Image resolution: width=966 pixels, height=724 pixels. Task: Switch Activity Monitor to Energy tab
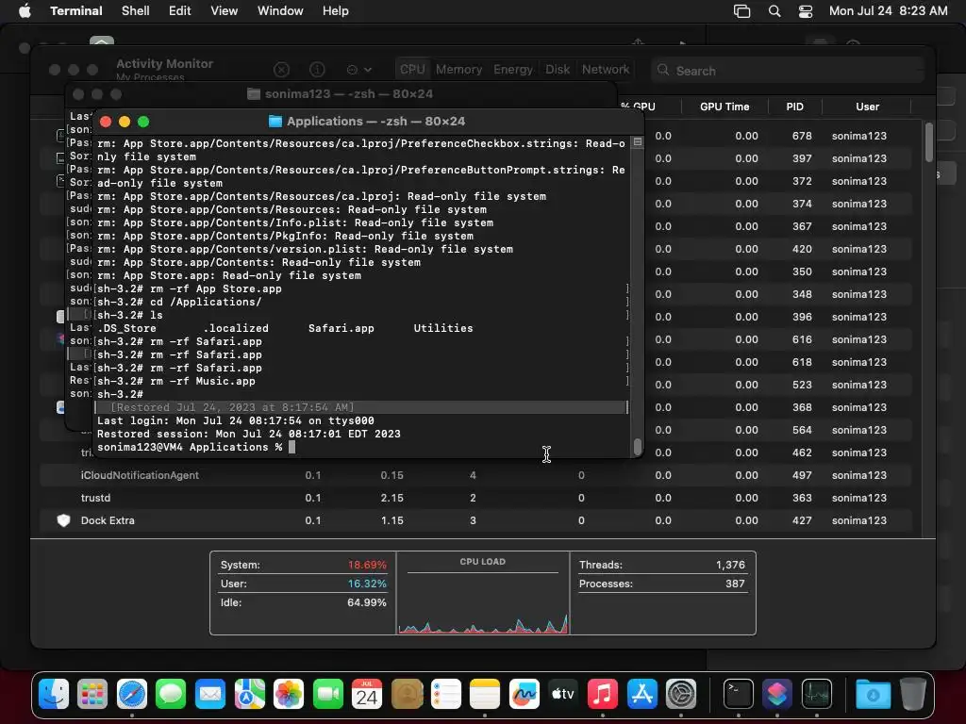coord(513,70)
